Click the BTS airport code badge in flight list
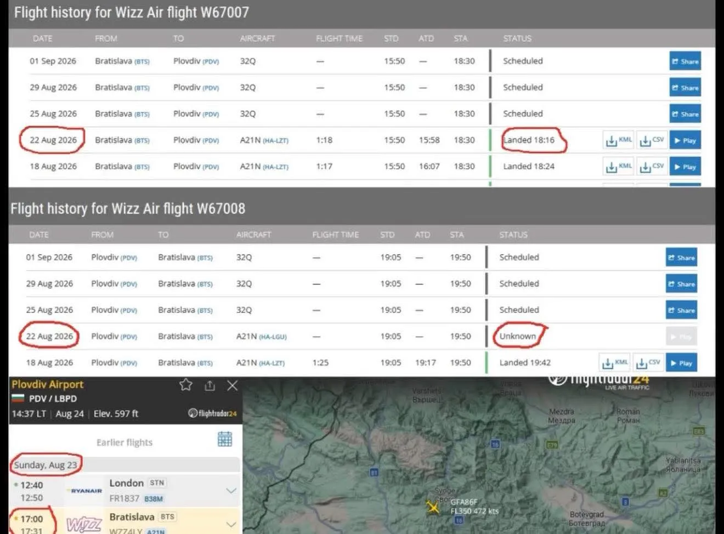 (x=168, y=517)
